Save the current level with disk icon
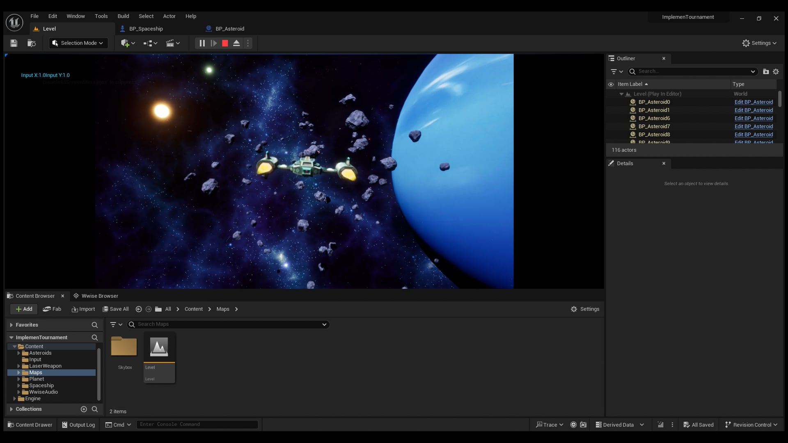 [x=14, y=43]
